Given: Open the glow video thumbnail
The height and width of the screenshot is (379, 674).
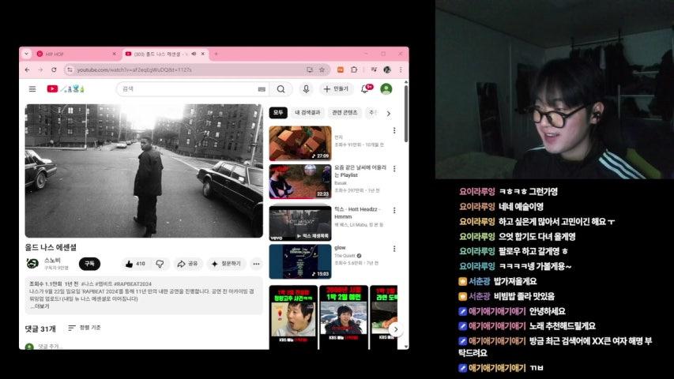Looking at the screenshot, I should [x=299, y=261].
